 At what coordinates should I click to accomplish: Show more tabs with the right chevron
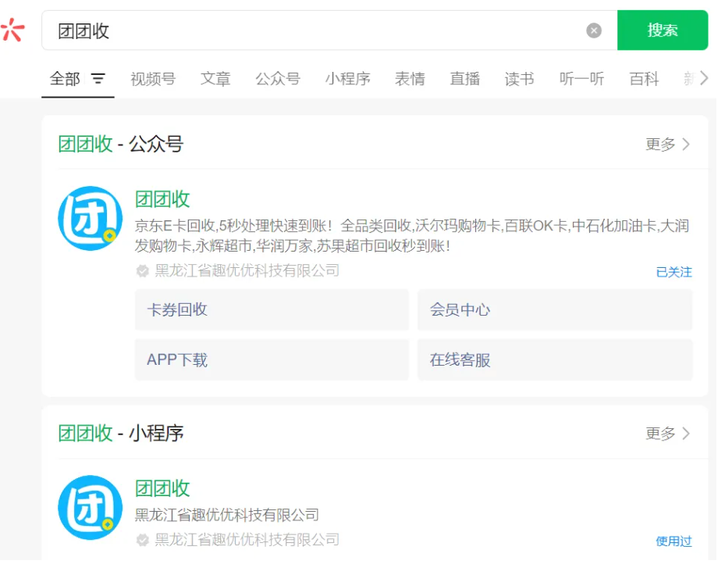pos(704,78)
